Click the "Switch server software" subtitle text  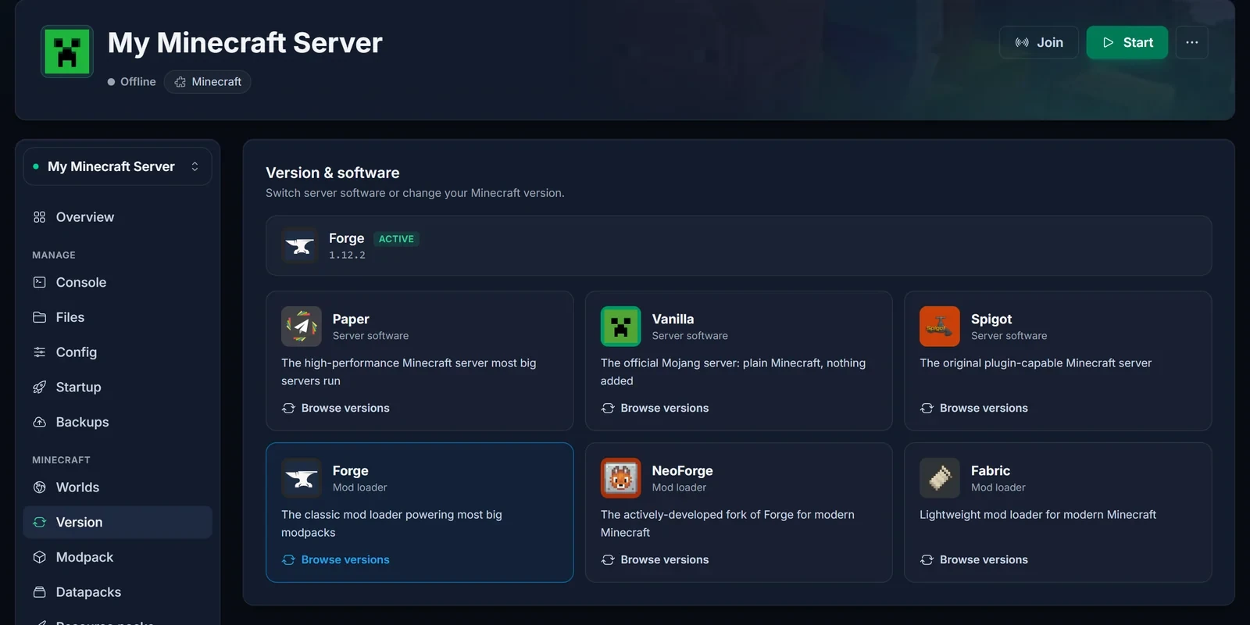tap(415, 193)
